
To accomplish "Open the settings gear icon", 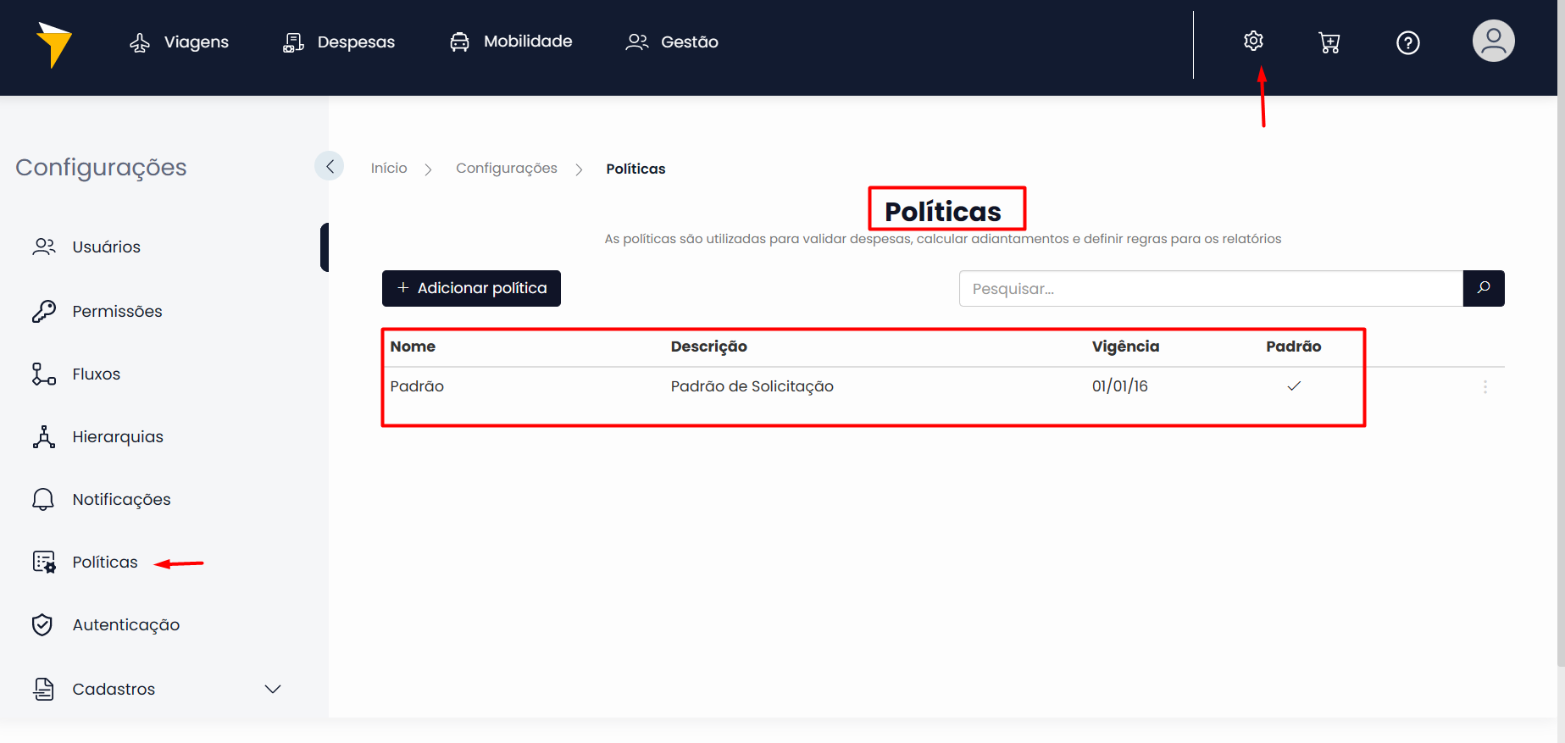I will [1253, 41].
